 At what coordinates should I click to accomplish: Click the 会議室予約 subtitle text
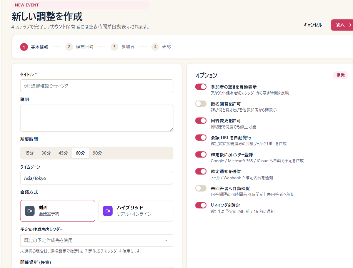[x=49, y=214]
